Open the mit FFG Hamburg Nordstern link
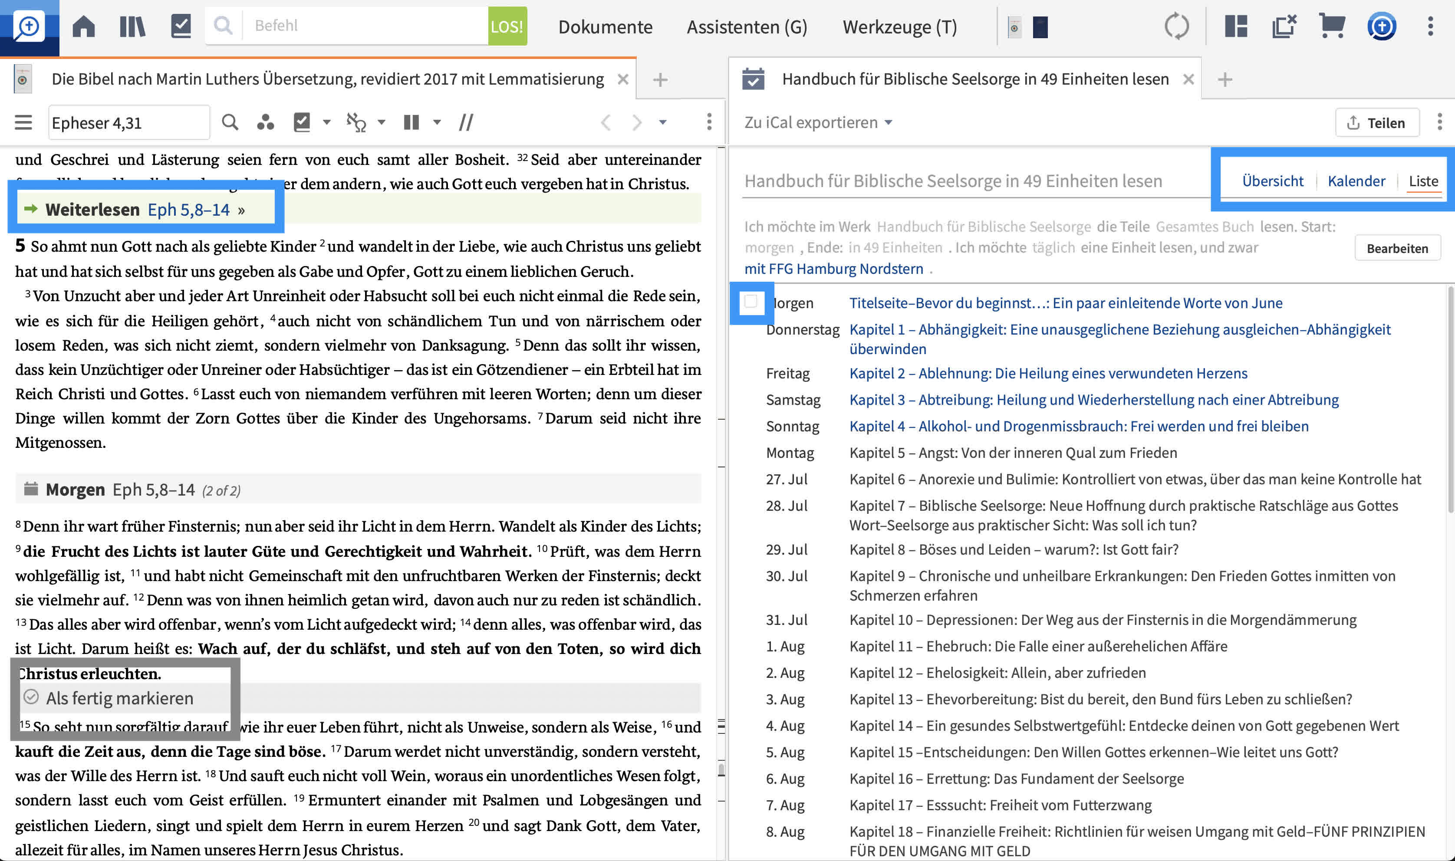Screen dimensions: 1455x861 coord(833,269)
